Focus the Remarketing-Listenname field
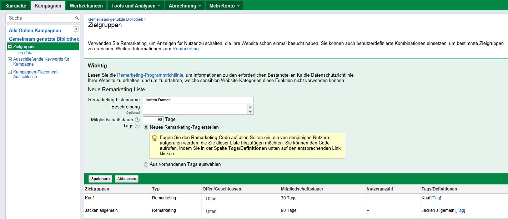This screenshot has height=219, width=508. (x=198, y=100)
